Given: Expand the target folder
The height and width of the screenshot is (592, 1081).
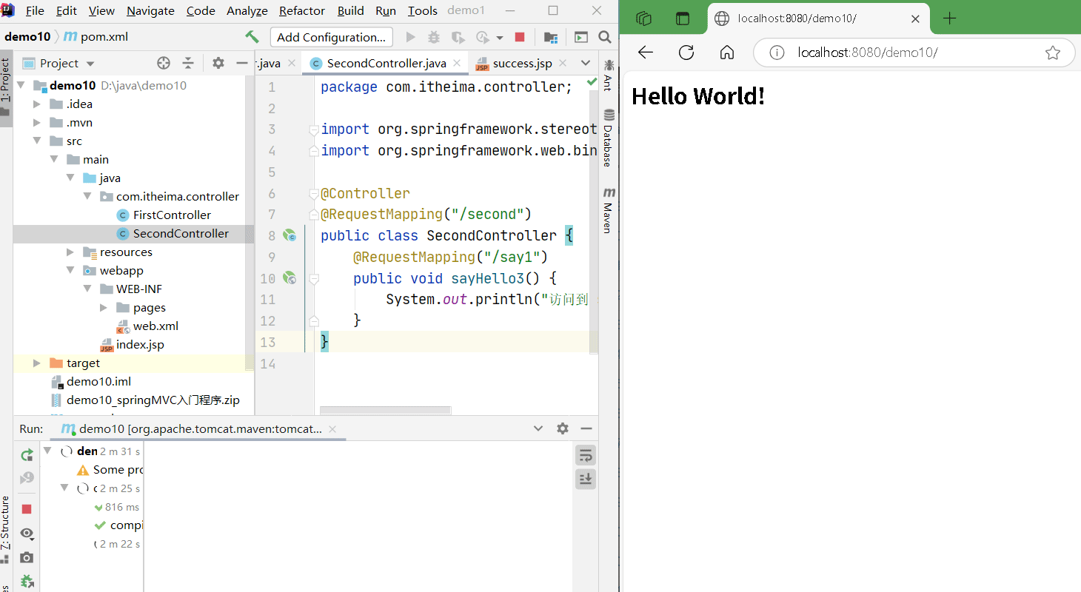Looking at the screenshot, I should [37, 363].
